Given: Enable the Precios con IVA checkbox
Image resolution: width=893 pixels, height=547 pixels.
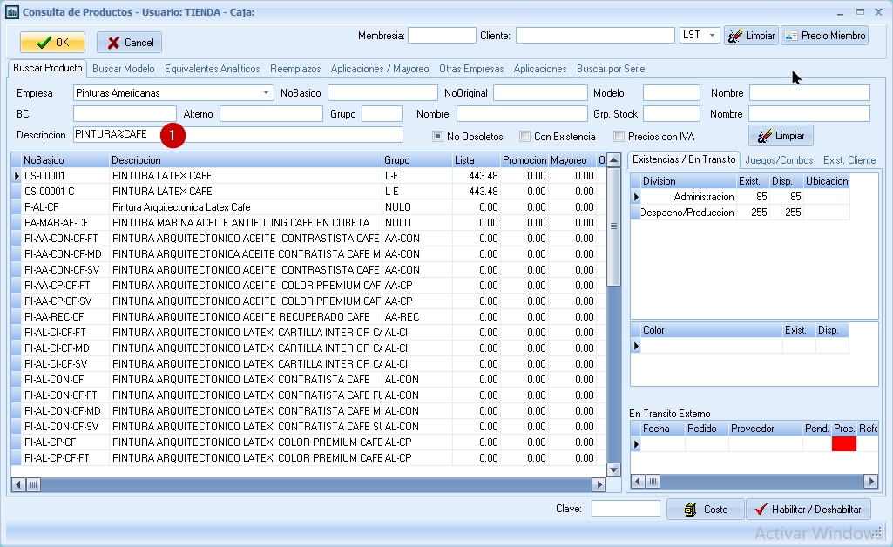Looking at the screenshot, I should pos(619,137).
